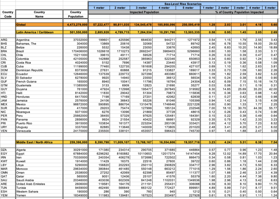The height and width of the screenshot is (199, 280).
Task: Click the Middle East / North Africa cell
Action: pos(39,142)
